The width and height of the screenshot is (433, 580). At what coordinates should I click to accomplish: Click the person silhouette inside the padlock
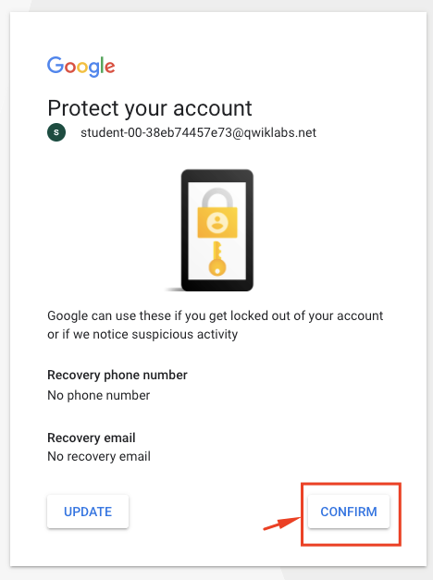tap(217, 223)
